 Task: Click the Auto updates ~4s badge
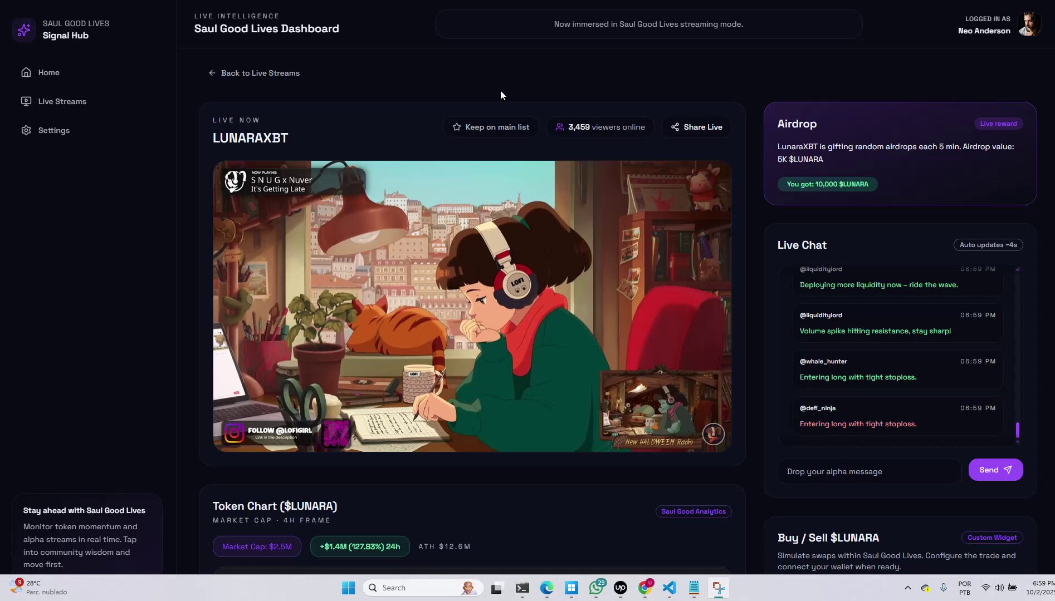pos(988,245)
